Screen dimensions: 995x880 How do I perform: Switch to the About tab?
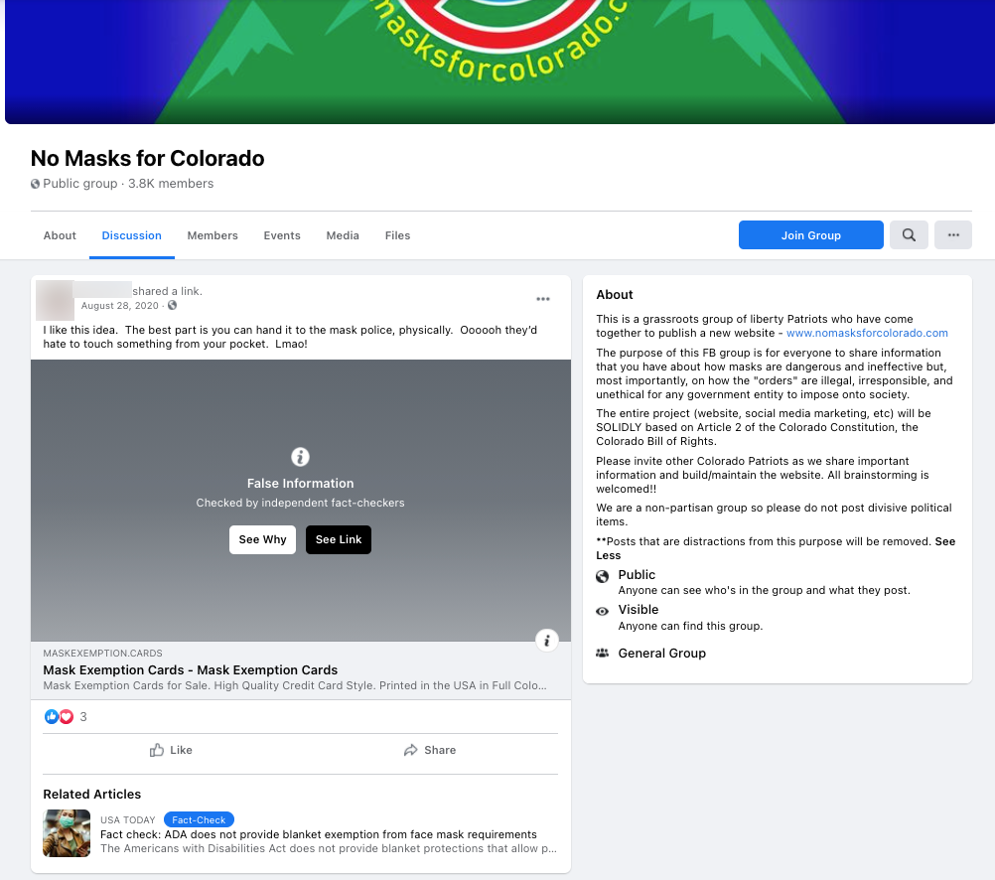[x=60, y=235]
